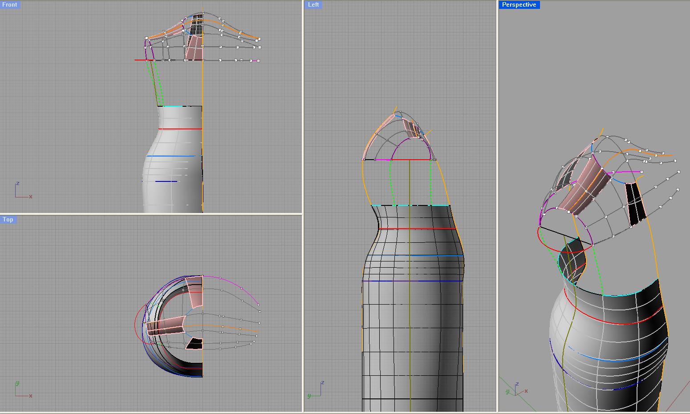
Task: Pick the black surface patch in Top viewport
Action: 195,344
